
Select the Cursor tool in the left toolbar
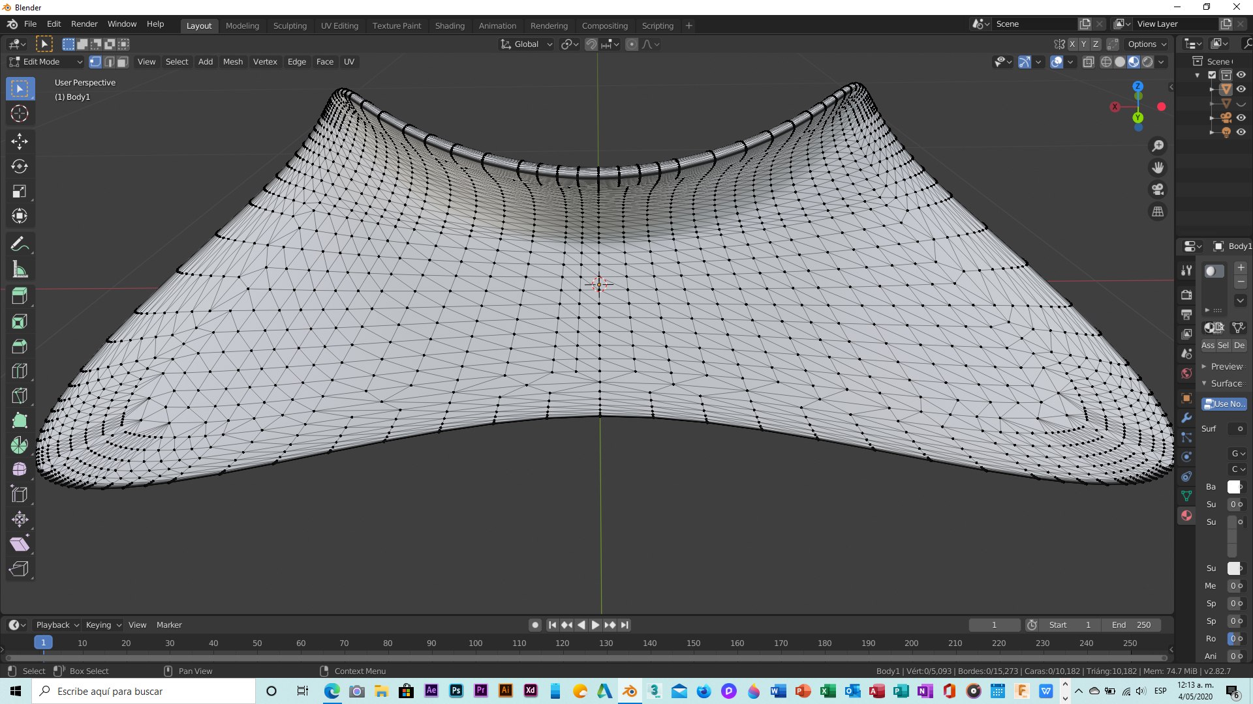(20, 113)
